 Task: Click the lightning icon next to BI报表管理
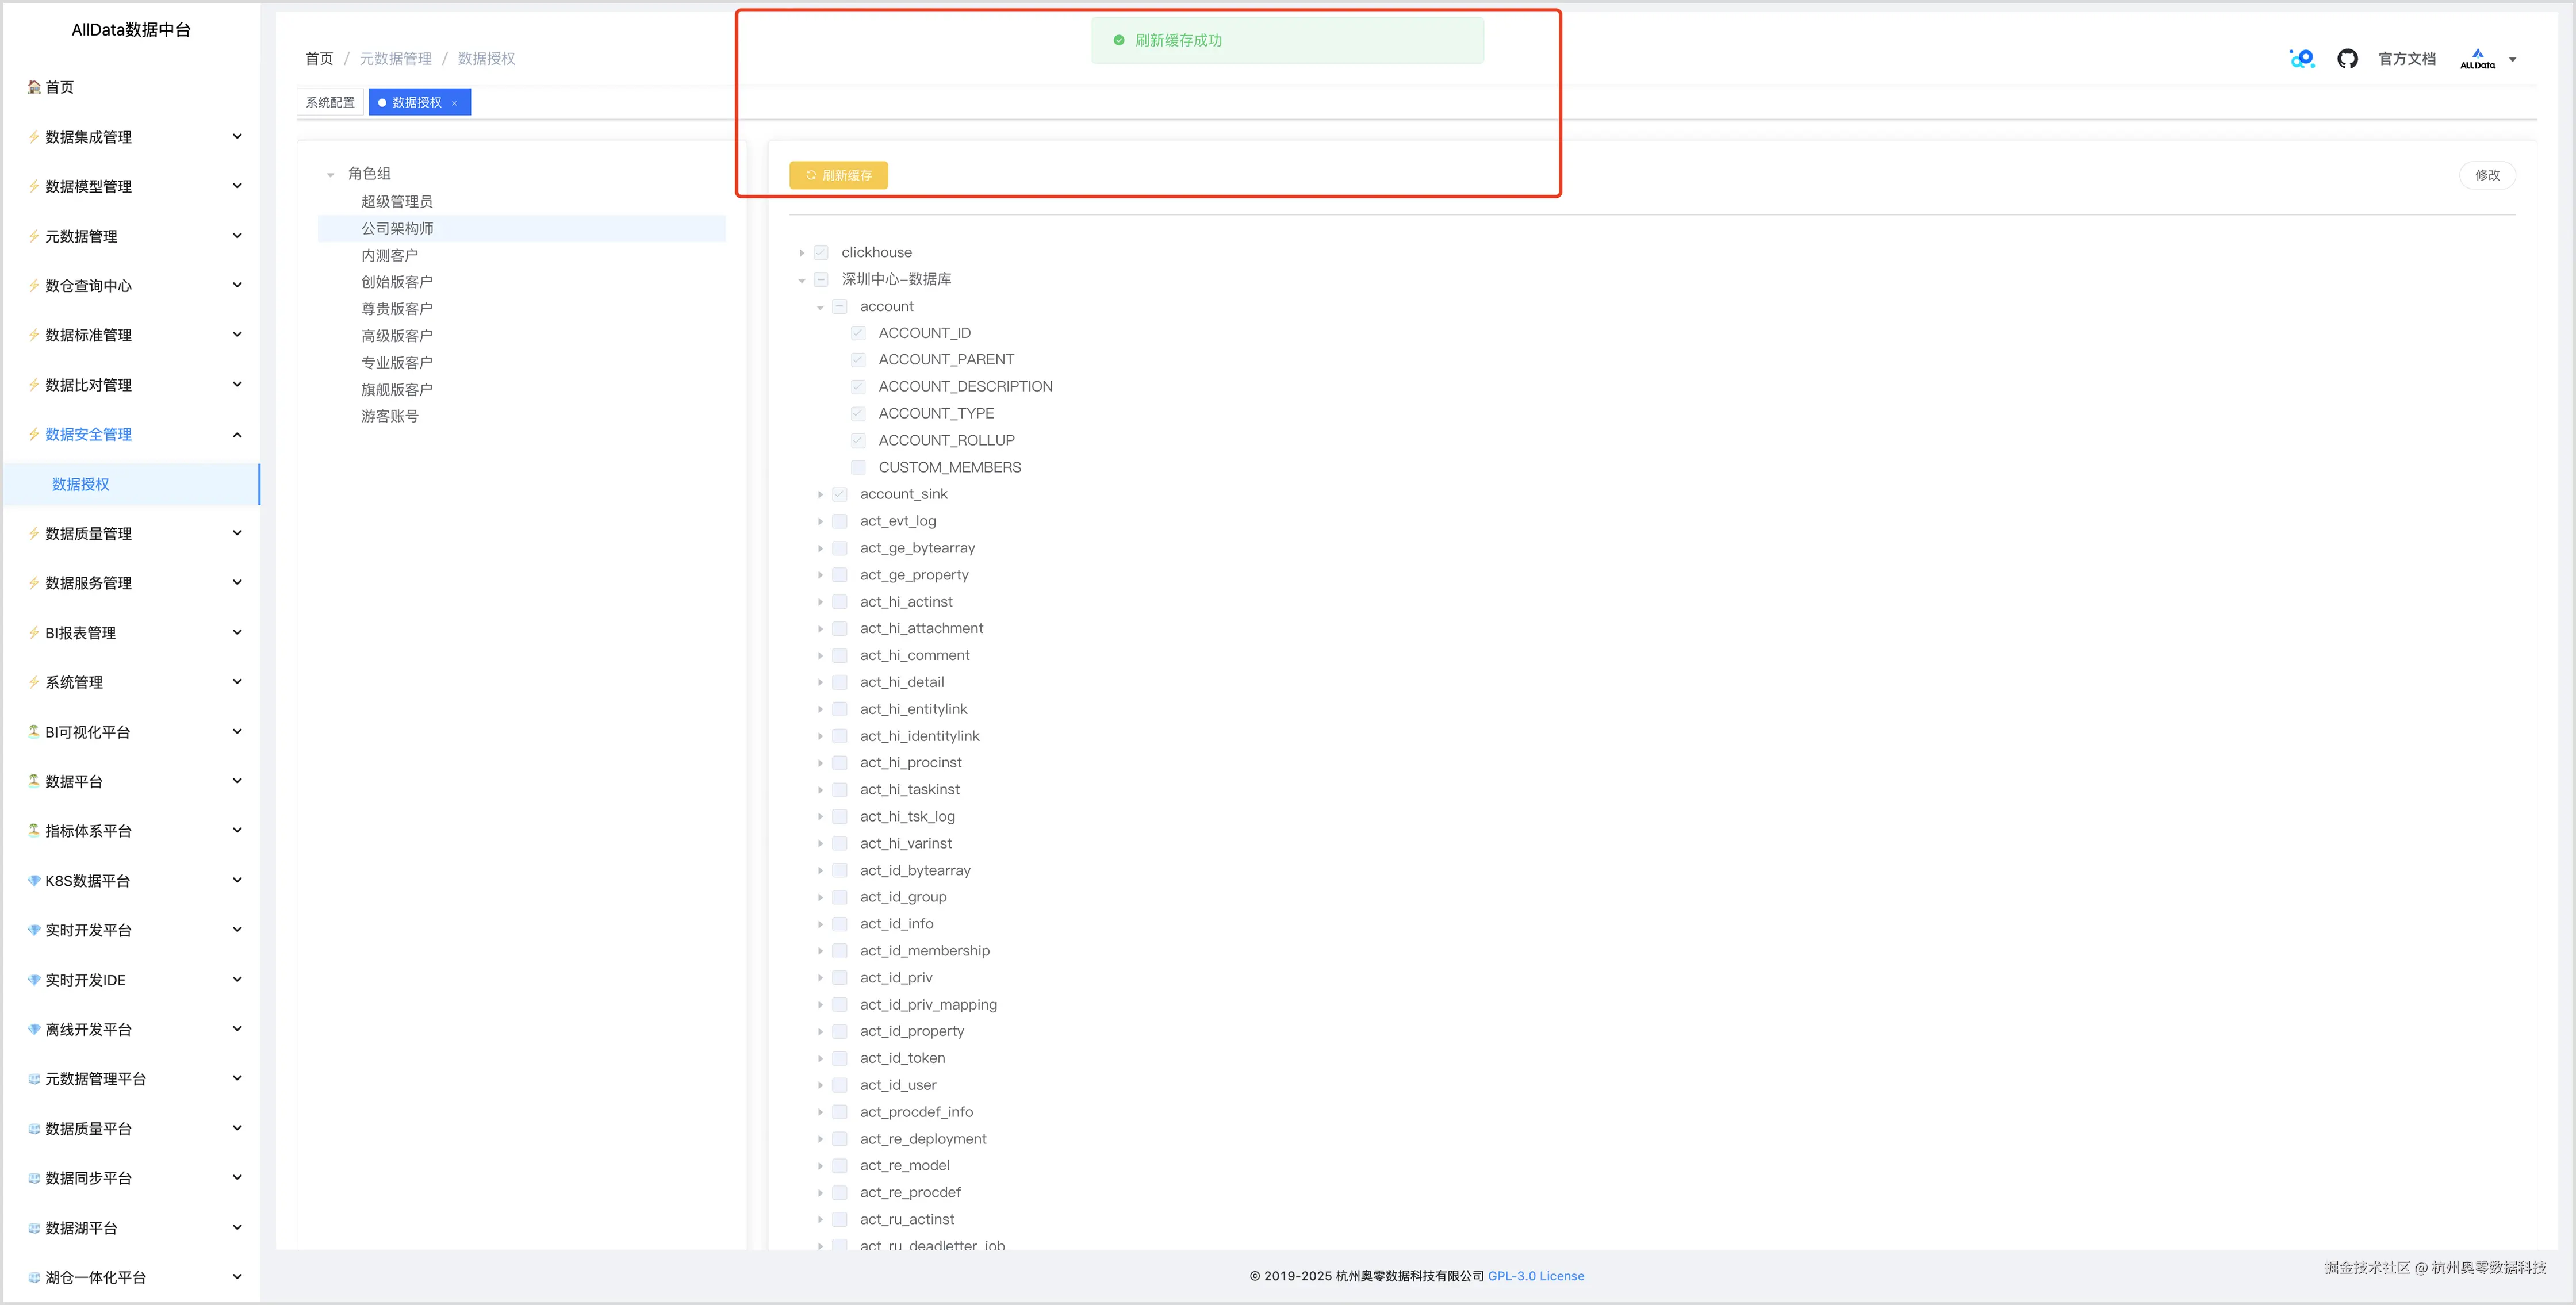click(x=34, y=632)
